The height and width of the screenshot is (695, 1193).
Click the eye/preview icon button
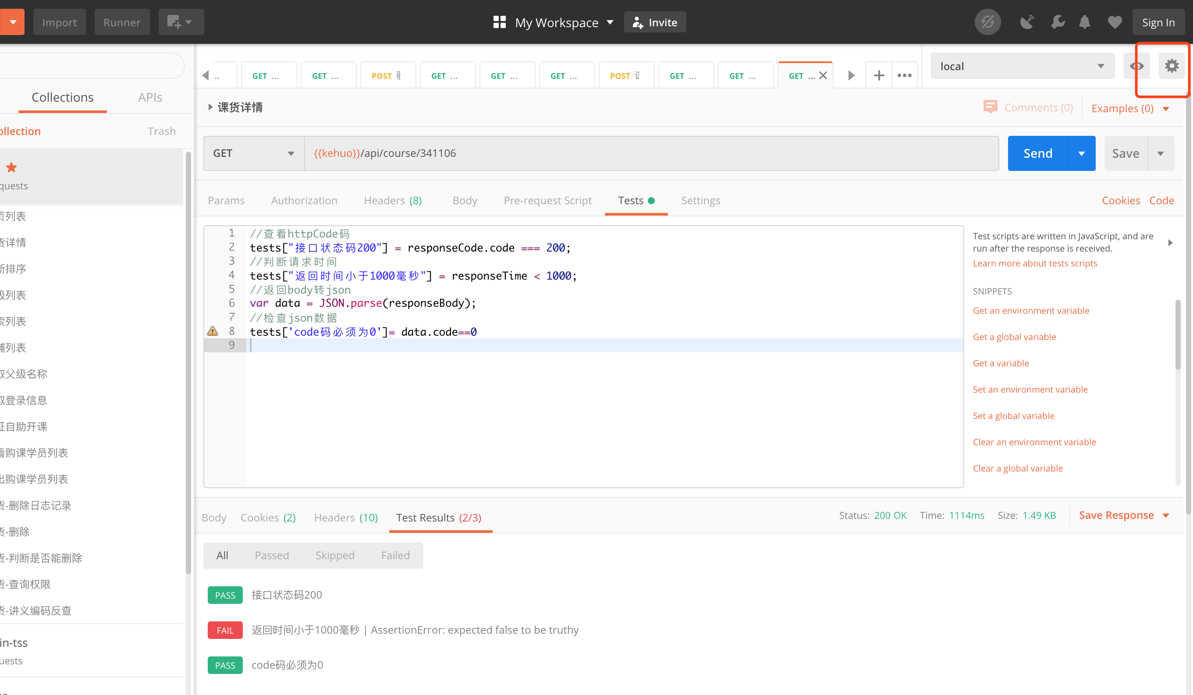[1137, 66]
